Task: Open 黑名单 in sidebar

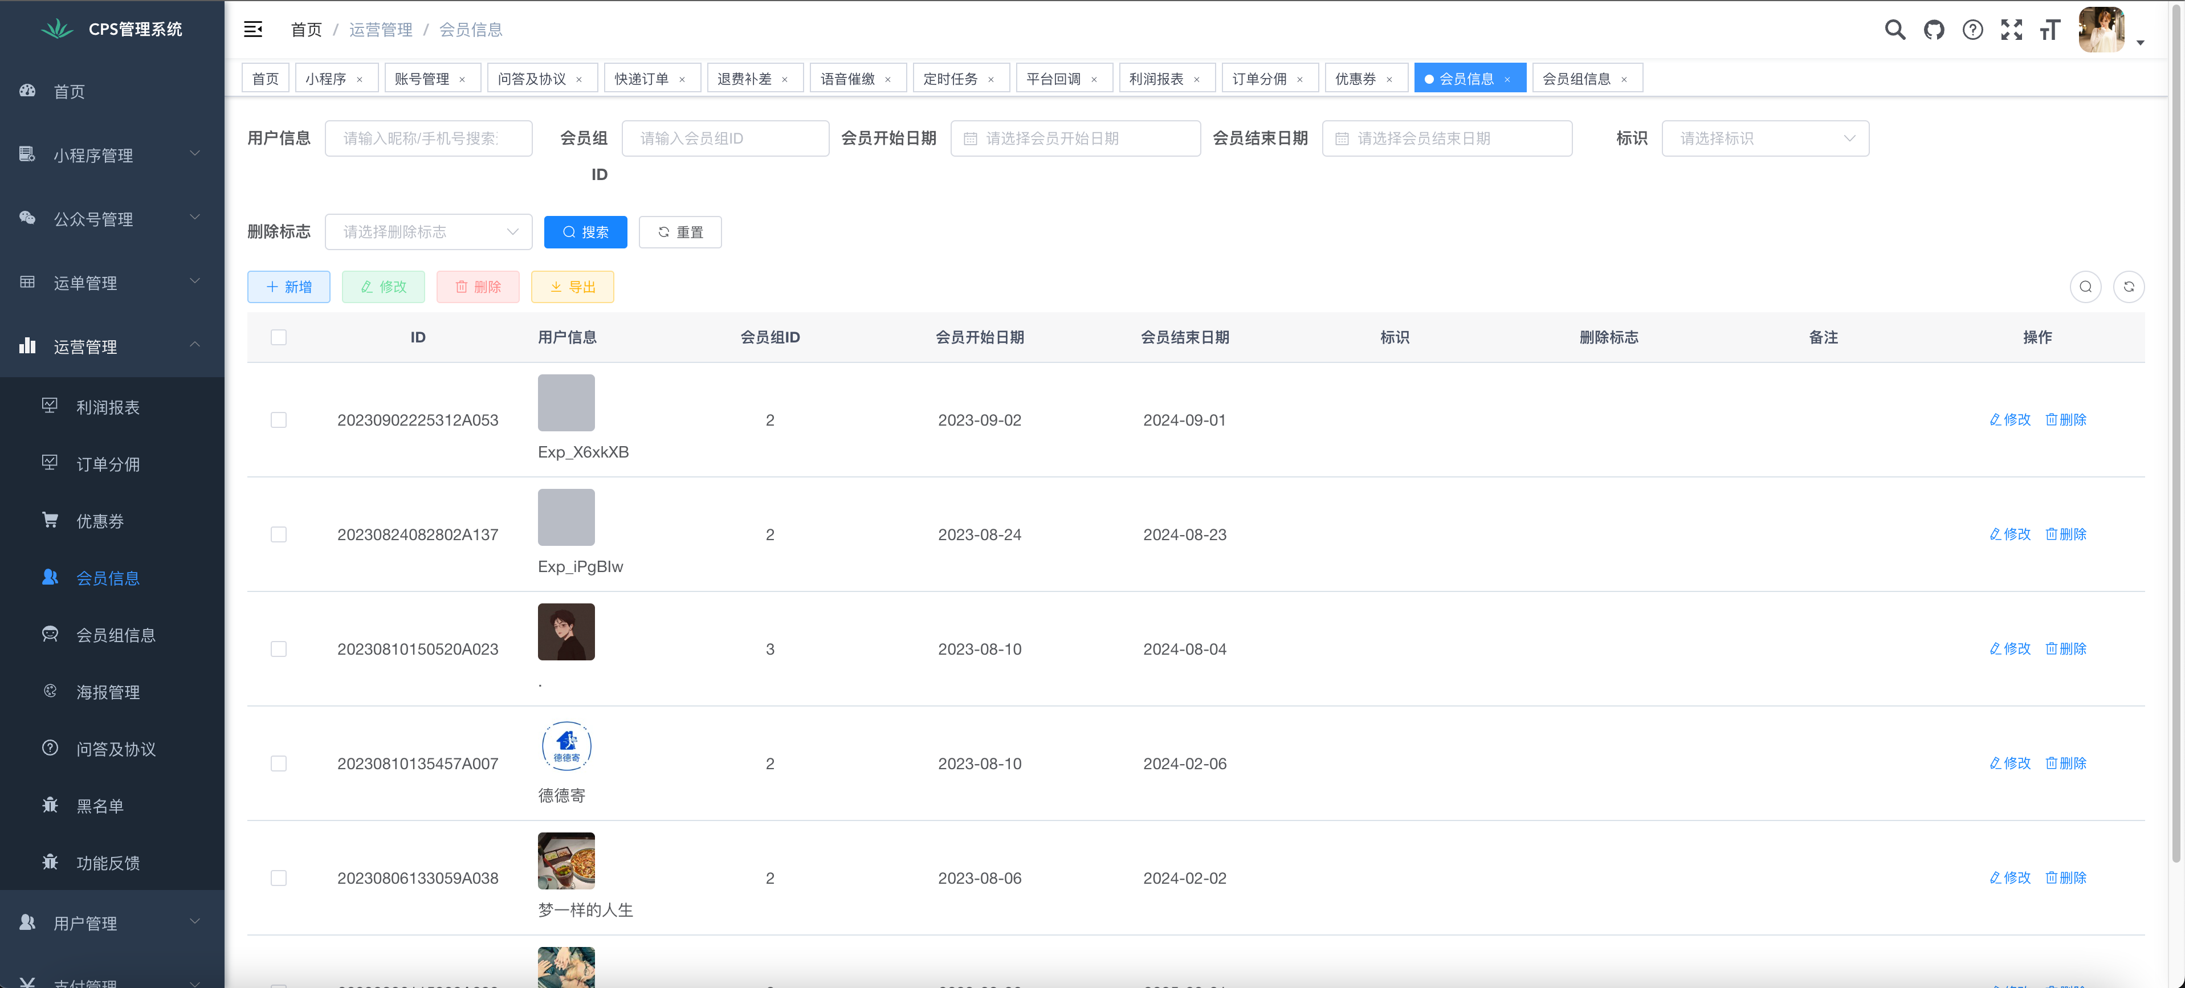Action: (x=112, y=806)
